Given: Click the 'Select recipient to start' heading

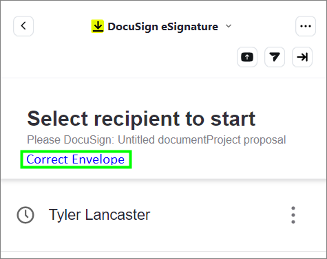Looking at the screenshot, I should [x=141, y=119].
